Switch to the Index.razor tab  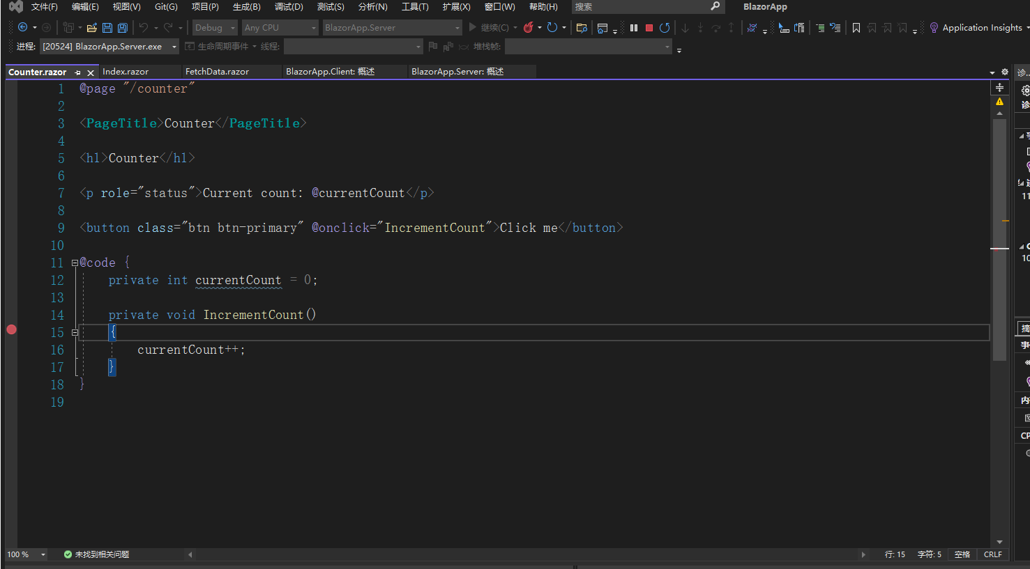(x=127, y=71)
